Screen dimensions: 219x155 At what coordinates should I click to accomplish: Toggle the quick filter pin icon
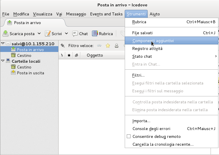[x=63, y=46]
